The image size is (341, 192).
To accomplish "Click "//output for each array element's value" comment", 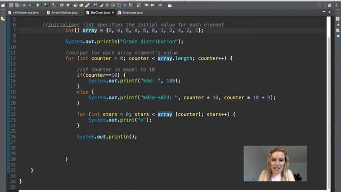I will point(121,53).
